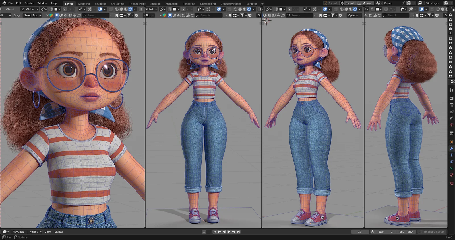This screenshot has height=240, width=455.
Task: Toggle use preview range clock icon
Action: [x=373, y=232]
